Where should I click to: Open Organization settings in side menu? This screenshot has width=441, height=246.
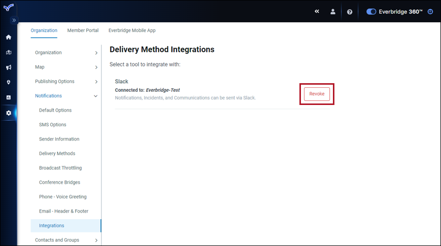(x=48, y=53)
